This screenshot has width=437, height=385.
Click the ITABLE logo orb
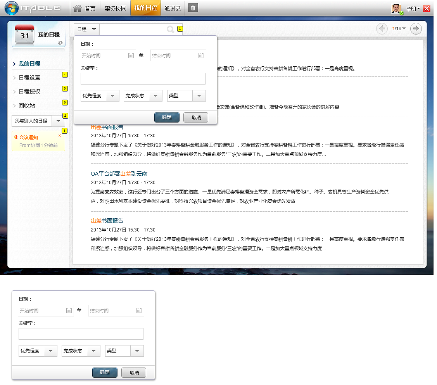click(x=11, y=8)
